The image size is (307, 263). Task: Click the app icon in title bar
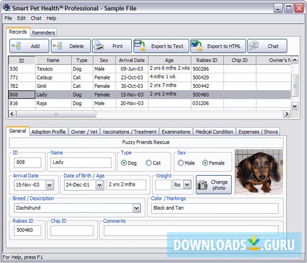pyautogui.click(x=7, y=8)
